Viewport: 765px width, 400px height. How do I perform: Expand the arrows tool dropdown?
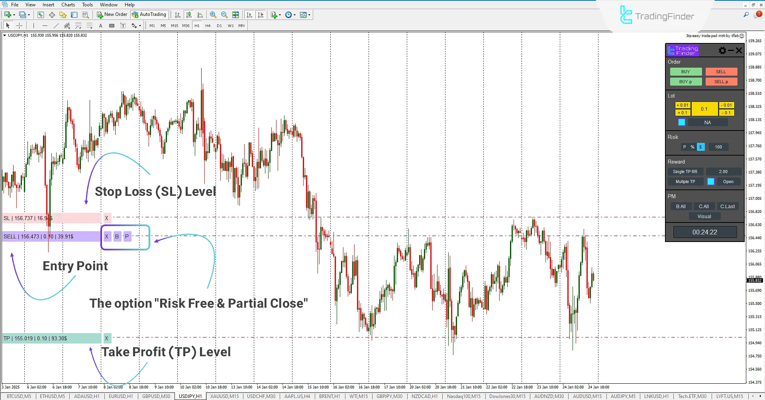click(x=139, y=25)
